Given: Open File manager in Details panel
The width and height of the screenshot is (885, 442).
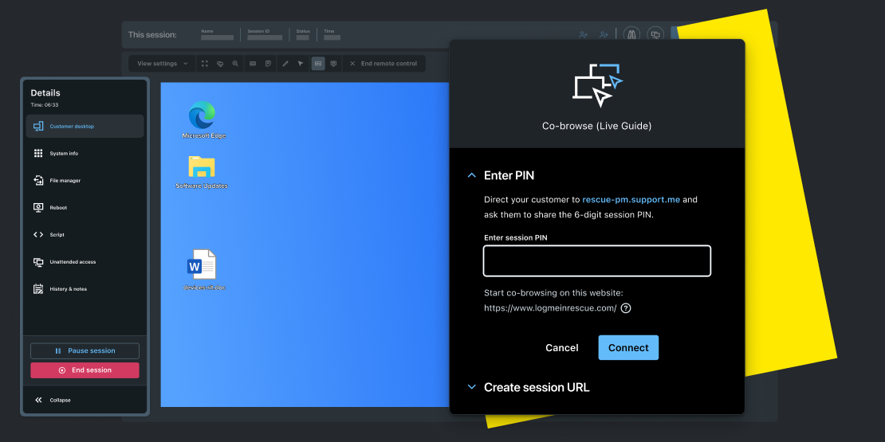Looking at the screenshot, I should pyautogui.click(x=85, y=181).
